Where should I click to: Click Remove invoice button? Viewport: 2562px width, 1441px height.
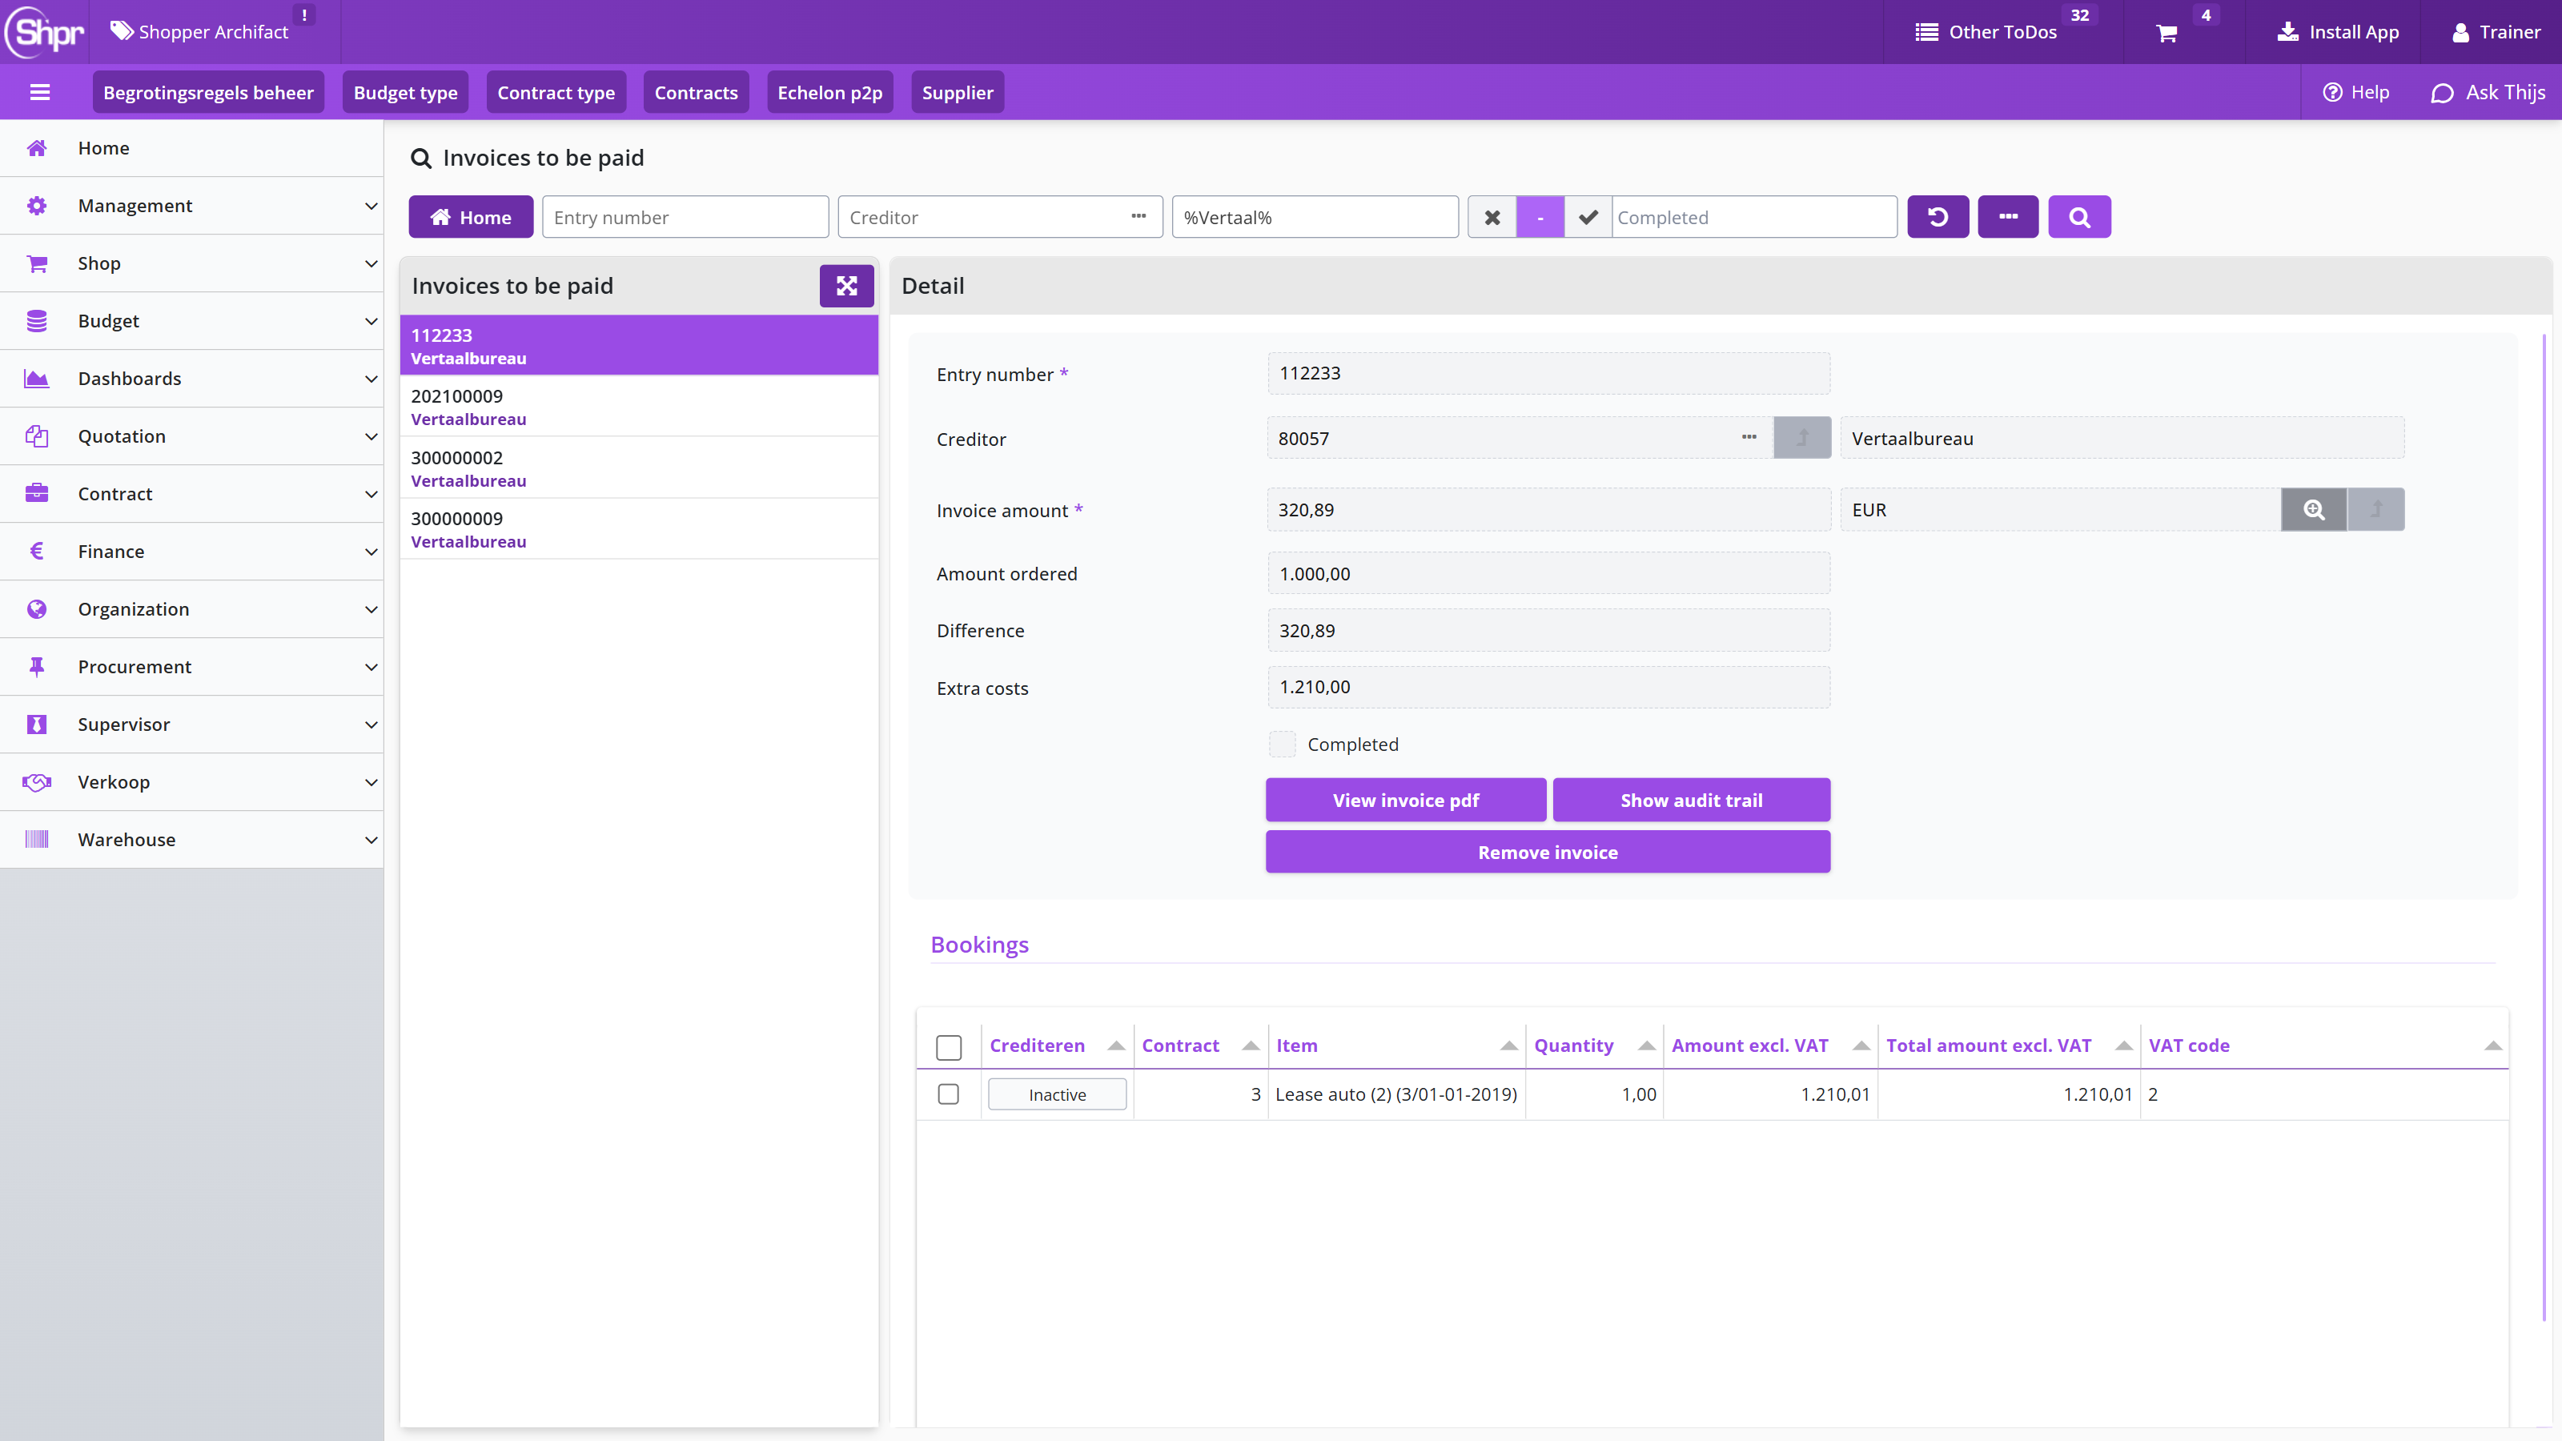[x=1548, y=851]
